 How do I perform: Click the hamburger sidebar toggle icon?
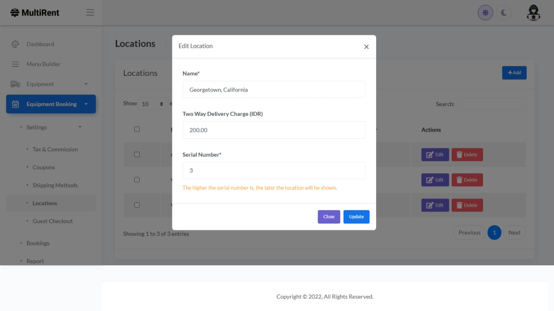pyautogui.click(x=90, y=13)
